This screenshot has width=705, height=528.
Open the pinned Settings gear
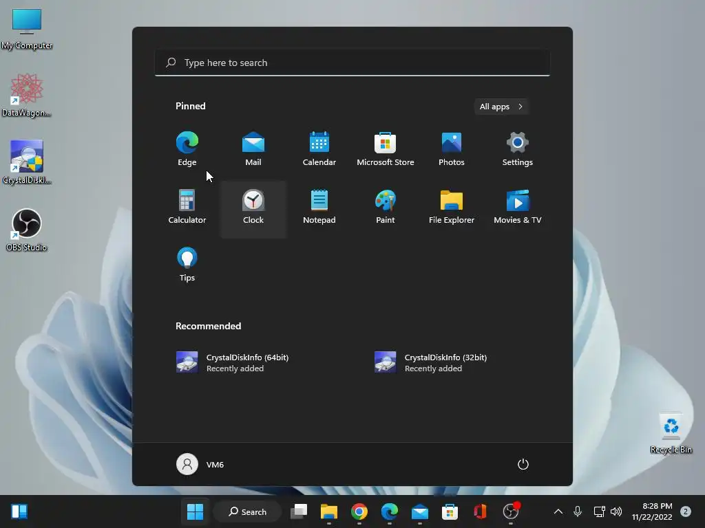[518, 149]
